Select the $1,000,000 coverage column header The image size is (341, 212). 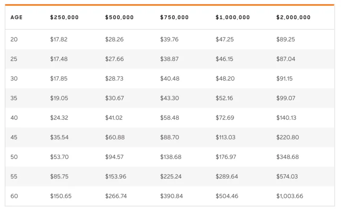pyautogui.click(x=233, y=18)
